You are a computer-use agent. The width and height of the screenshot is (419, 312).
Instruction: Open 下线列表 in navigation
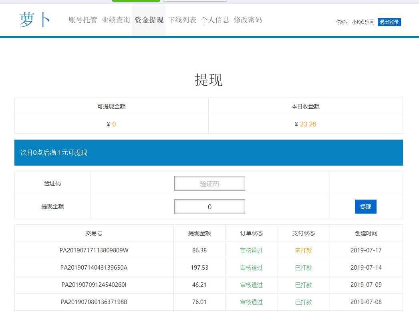click(x=182, y=20)
